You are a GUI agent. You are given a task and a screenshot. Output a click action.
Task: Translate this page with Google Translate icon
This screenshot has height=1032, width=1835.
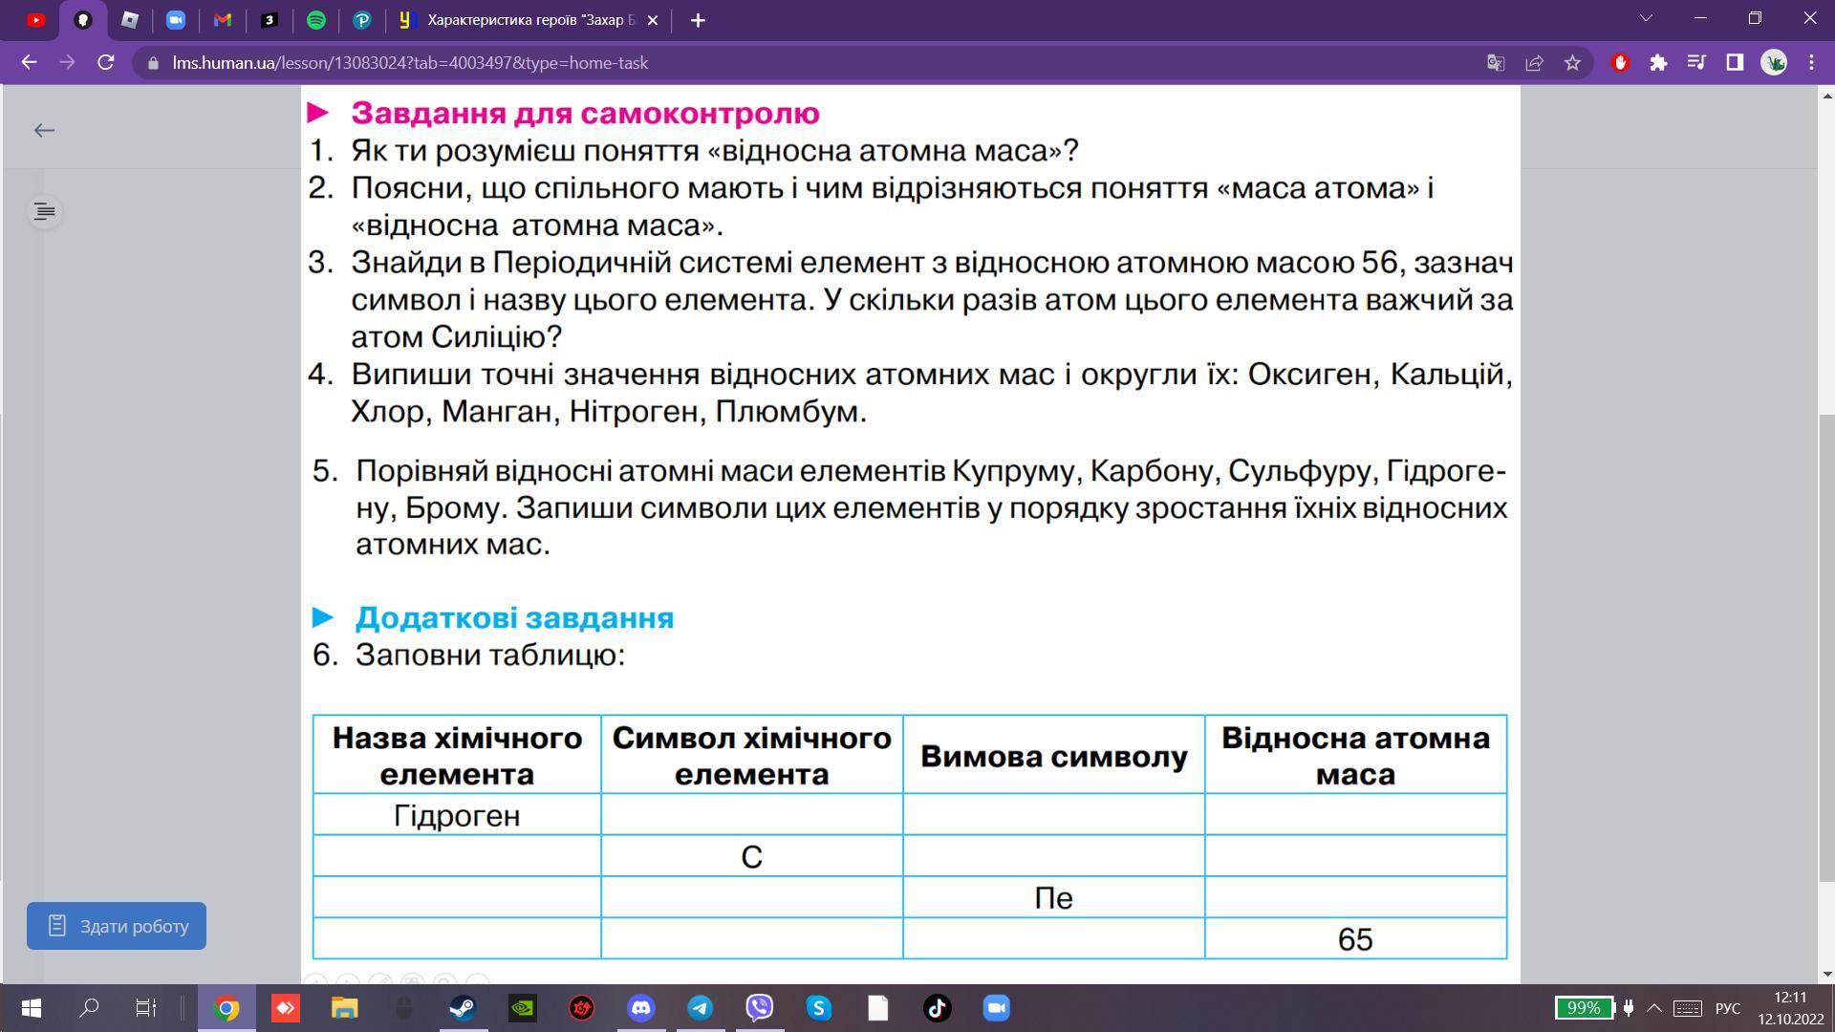pyautogui.click(x=1496, y=63)
